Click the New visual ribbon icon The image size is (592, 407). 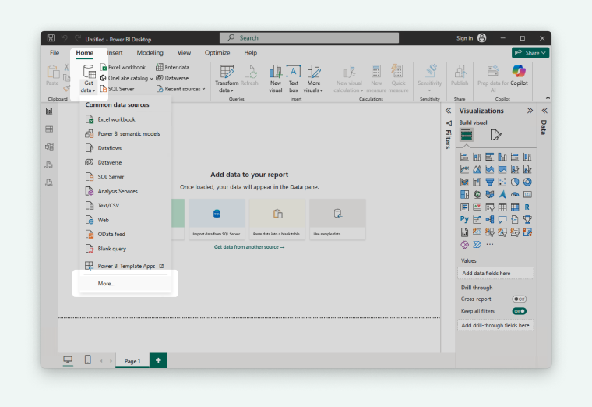[x=276, y=78]
